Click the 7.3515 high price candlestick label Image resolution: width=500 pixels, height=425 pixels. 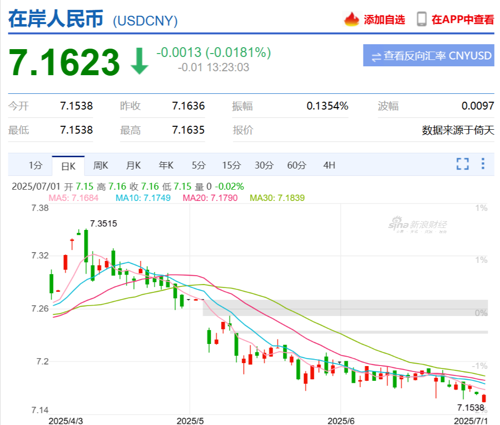(x=103, y=224)
